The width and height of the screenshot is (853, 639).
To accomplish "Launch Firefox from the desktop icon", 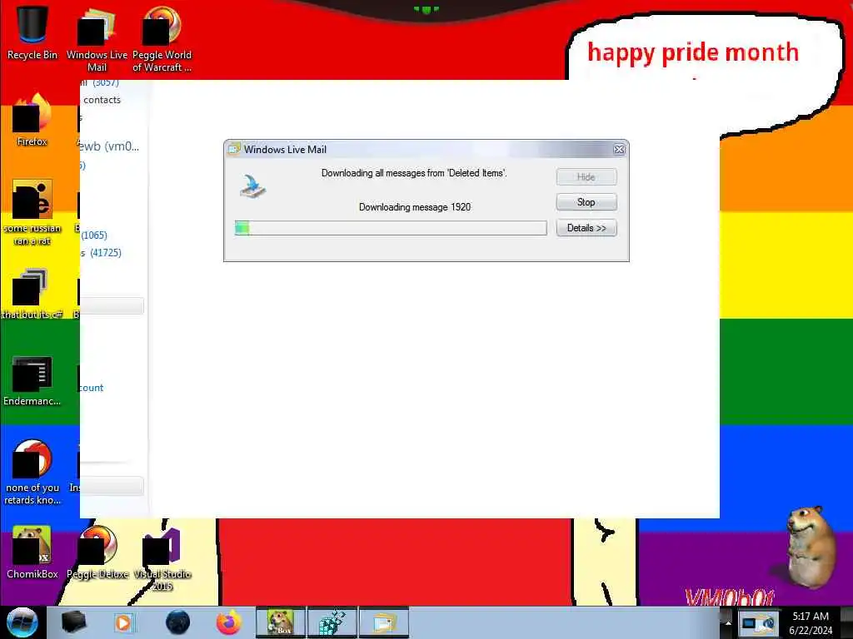I will (x=32, y=120).
